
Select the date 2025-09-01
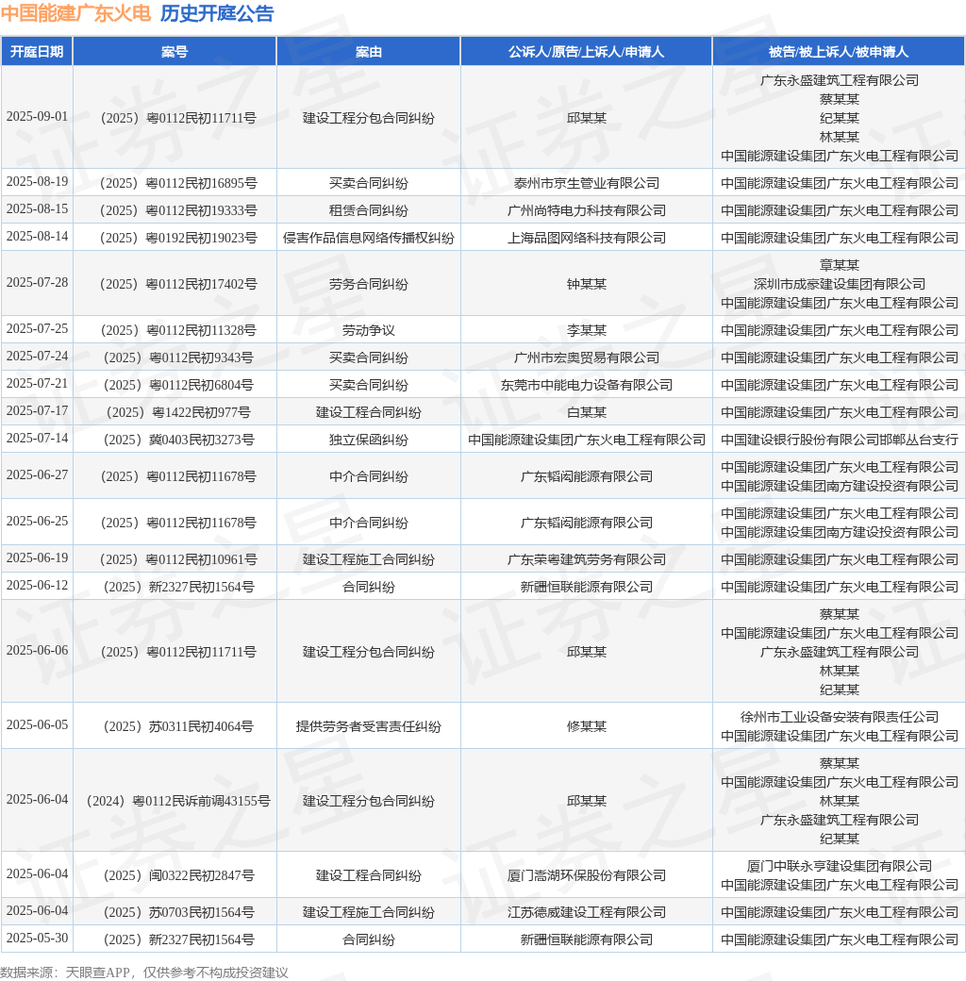(37, 116)
